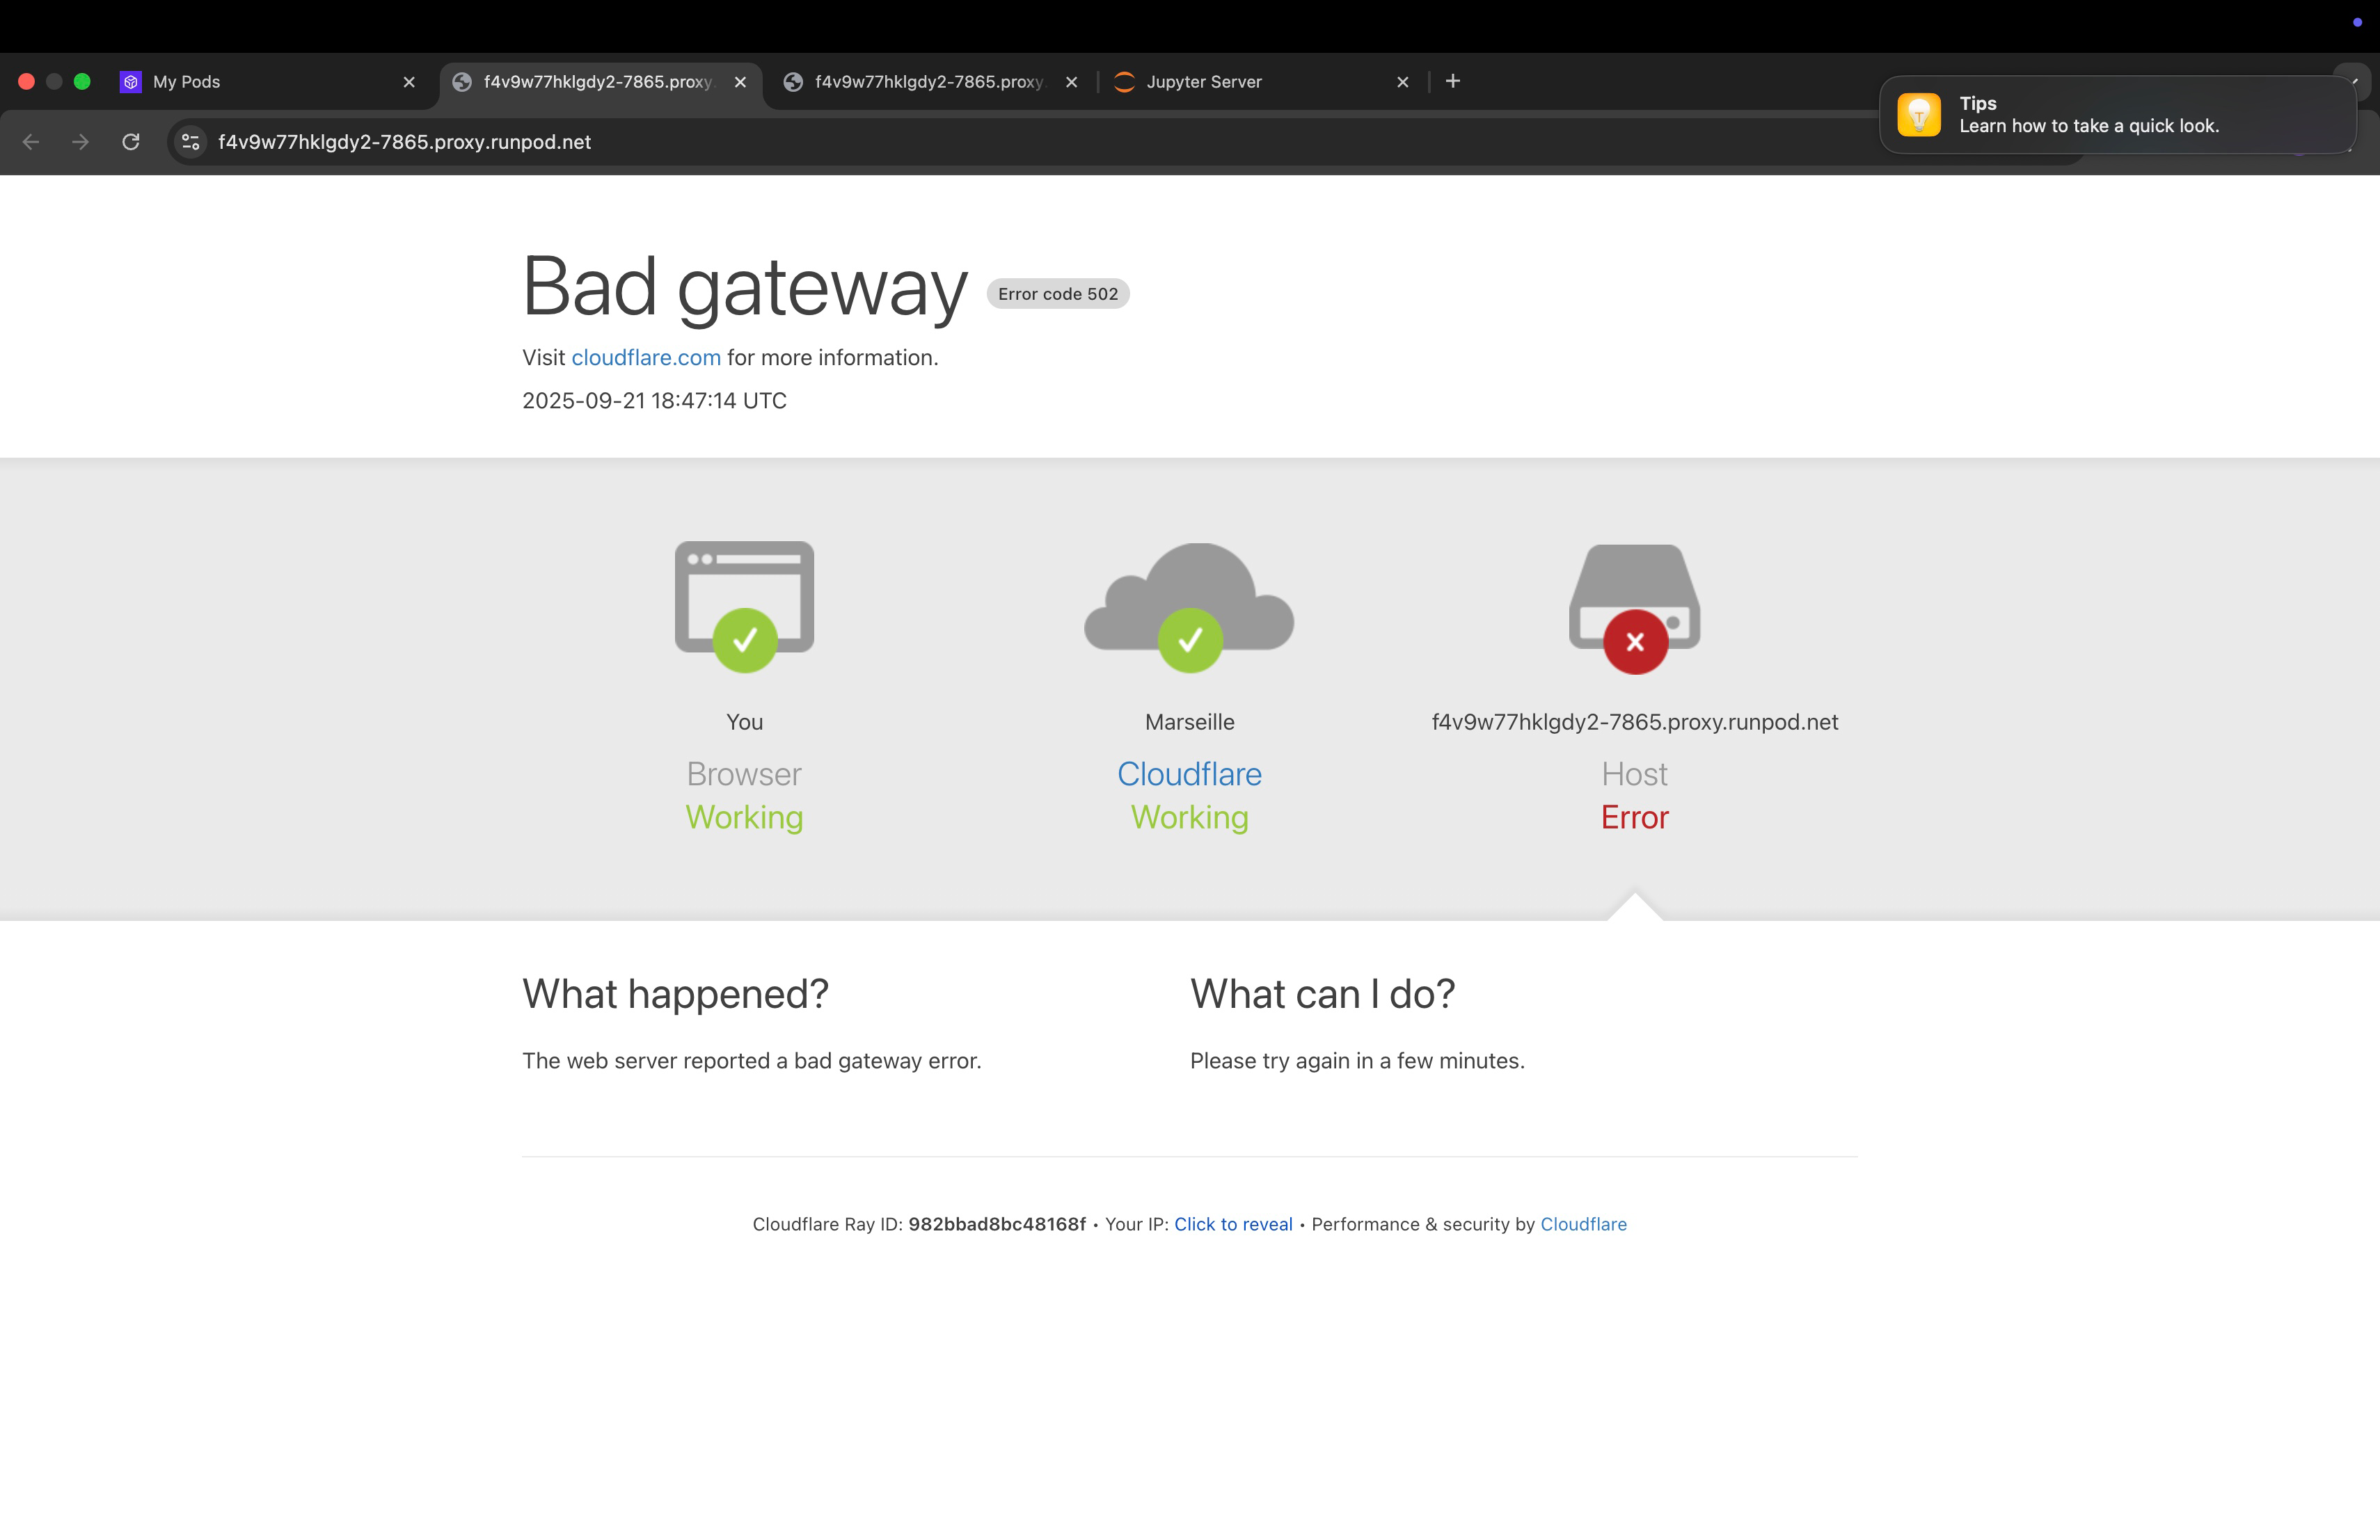The width and height of the screenshot is (2380, 1540).
Task: Click the blue Cloudflare heading link
Action: [1189, 773]
